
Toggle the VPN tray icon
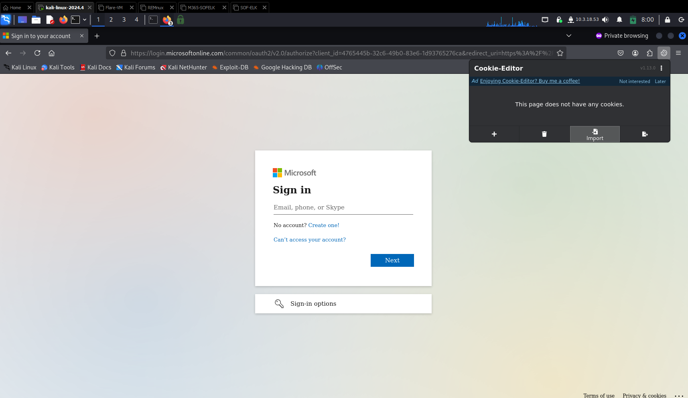click(559, 19)
